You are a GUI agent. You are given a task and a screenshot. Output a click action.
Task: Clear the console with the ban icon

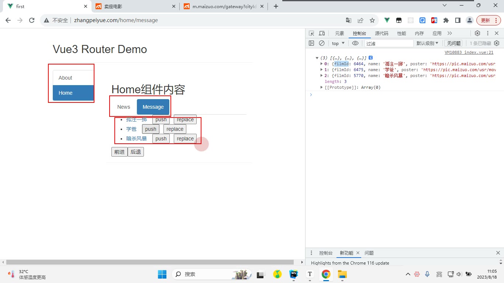click(322, 43)
